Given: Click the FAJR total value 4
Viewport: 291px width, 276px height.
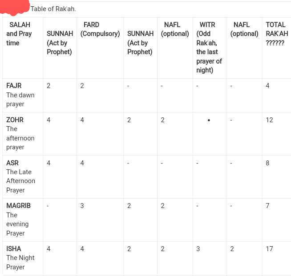Looking at the screenshot, I should [267, 86].
